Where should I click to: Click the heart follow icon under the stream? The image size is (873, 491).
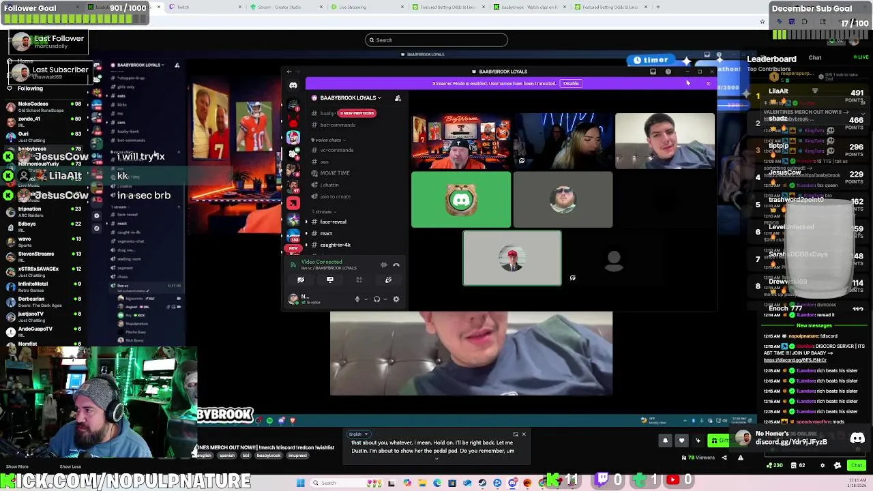[681, 441]
